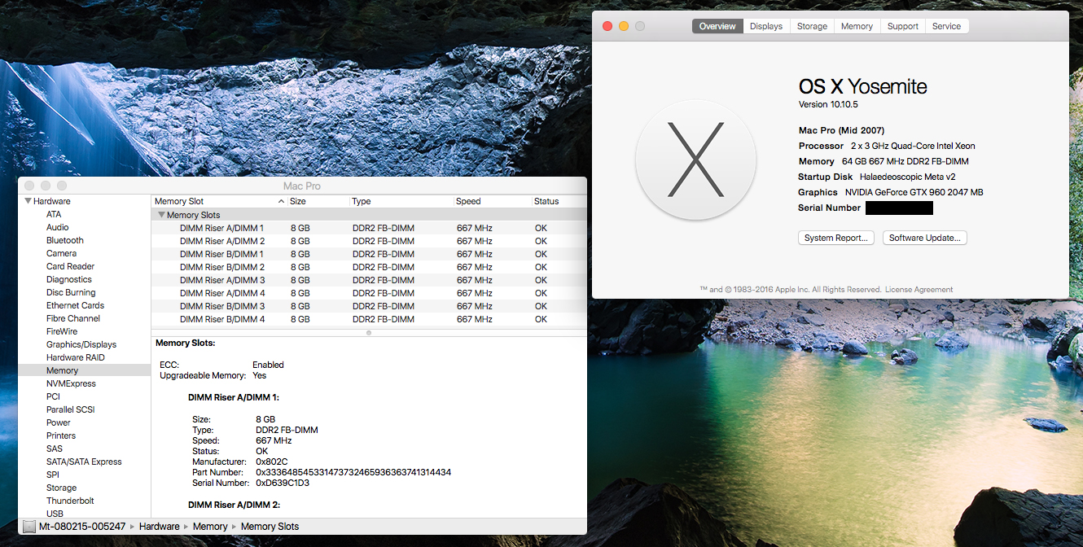This screenshot has width=1083, height=547.
Task: Select Parallel SCSI in the sidebar
Action: 70,409
